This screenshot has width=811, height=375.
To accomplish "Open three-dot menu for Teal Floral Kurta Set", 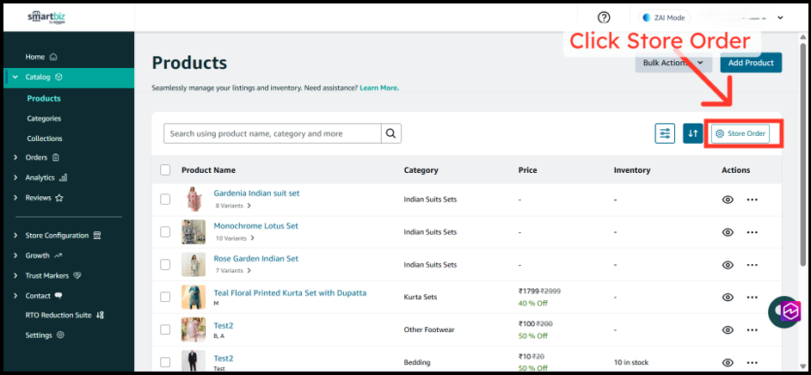I will click(753, 297).
